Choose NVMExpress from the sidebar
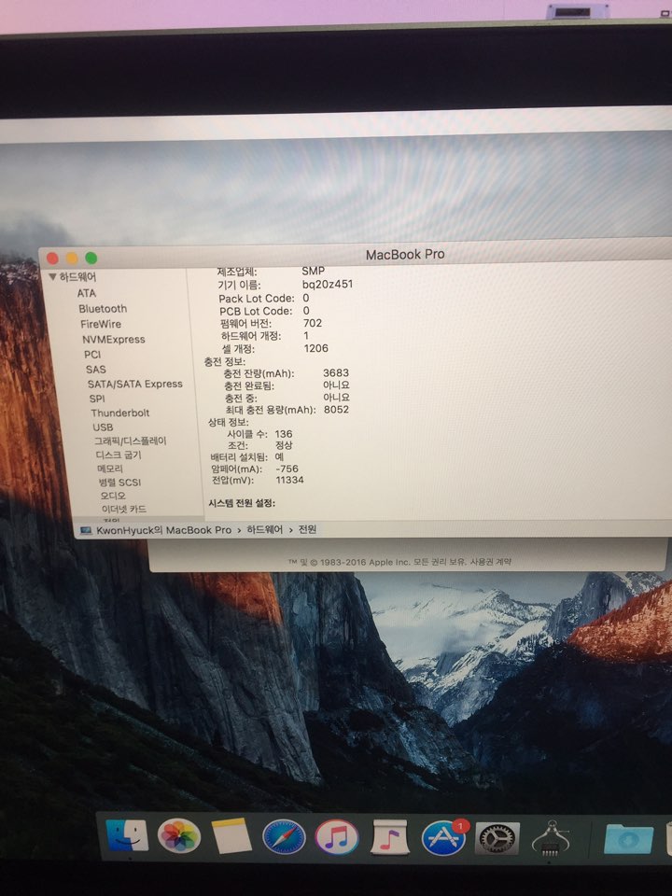This screenshot has height=896, width=672. coord(113,340)
